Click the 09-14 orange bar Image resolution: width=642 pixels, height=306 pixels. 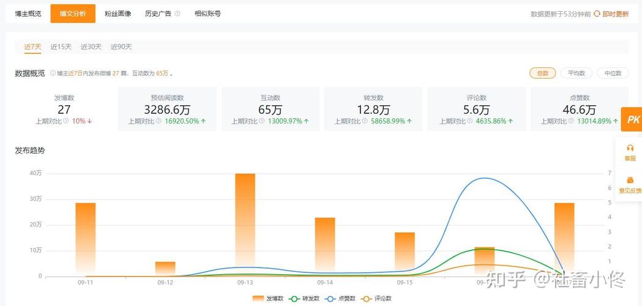325,247
